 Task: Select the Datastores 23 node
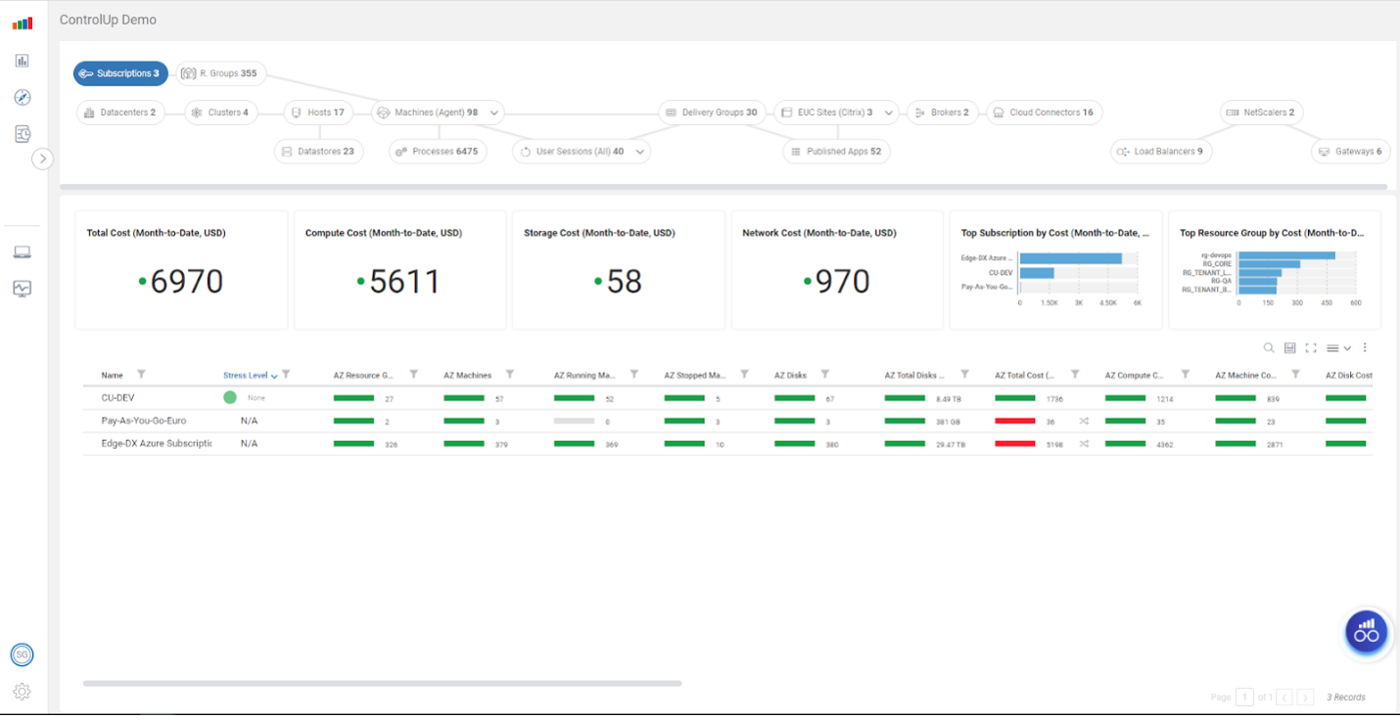(319, 152)
